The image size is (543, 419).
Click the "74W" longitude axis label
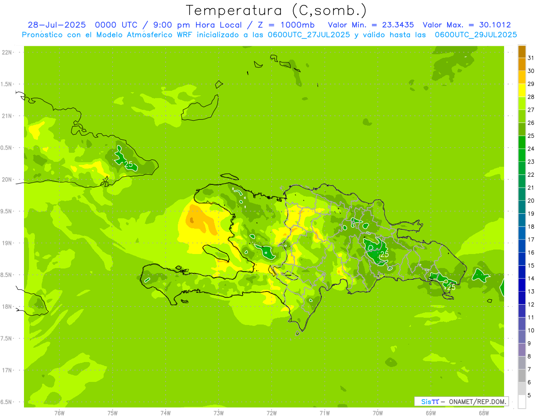coord(166,413)
